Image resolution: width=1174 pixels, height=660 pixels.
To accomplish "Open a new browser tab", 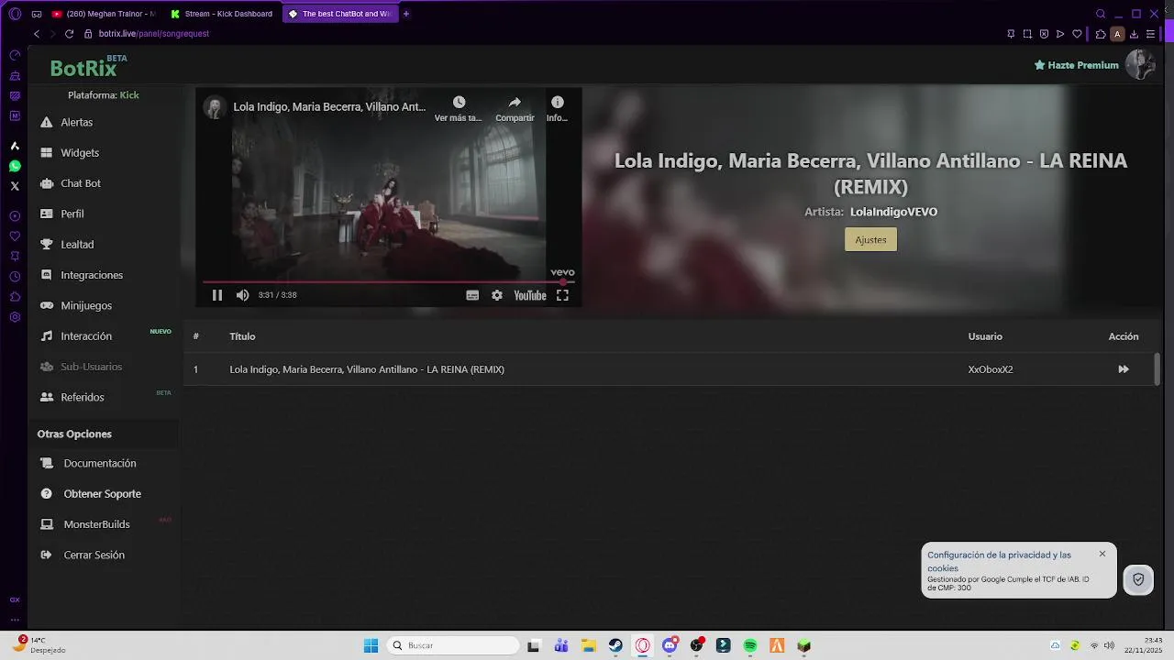I will pos(406,14).
